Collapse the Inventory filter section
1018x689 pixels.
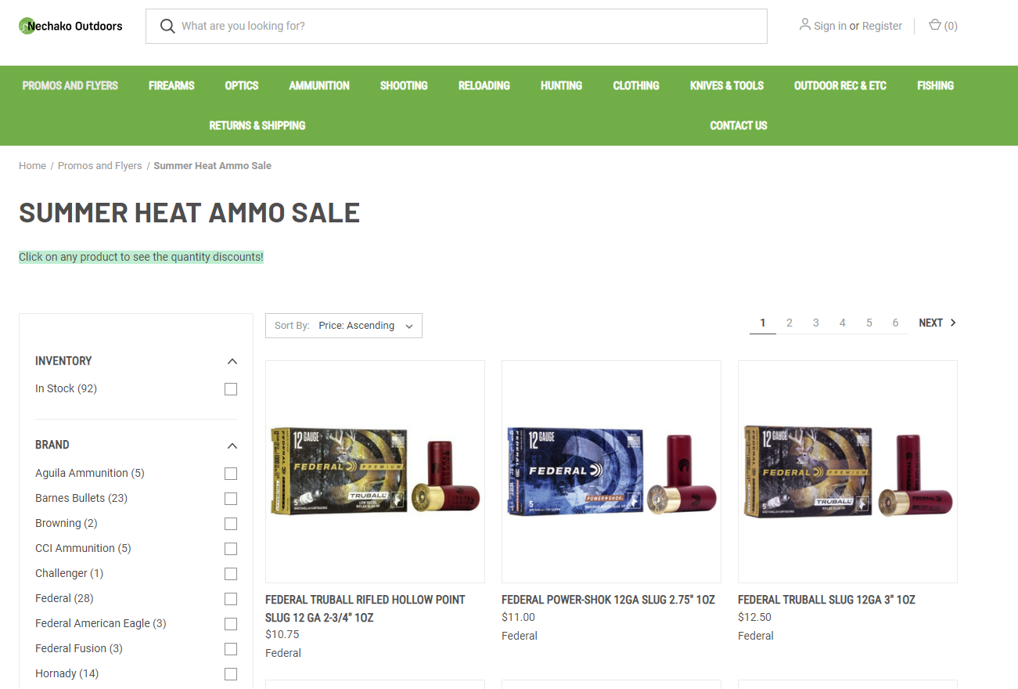(x=232, y=361)
